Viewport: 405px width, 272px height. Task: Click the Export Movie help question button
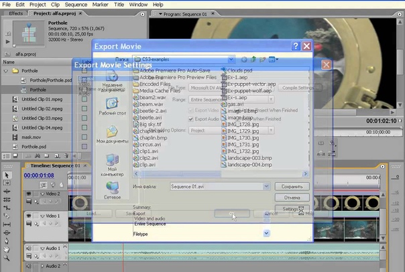pyautogui.click(x=296, y=46)
